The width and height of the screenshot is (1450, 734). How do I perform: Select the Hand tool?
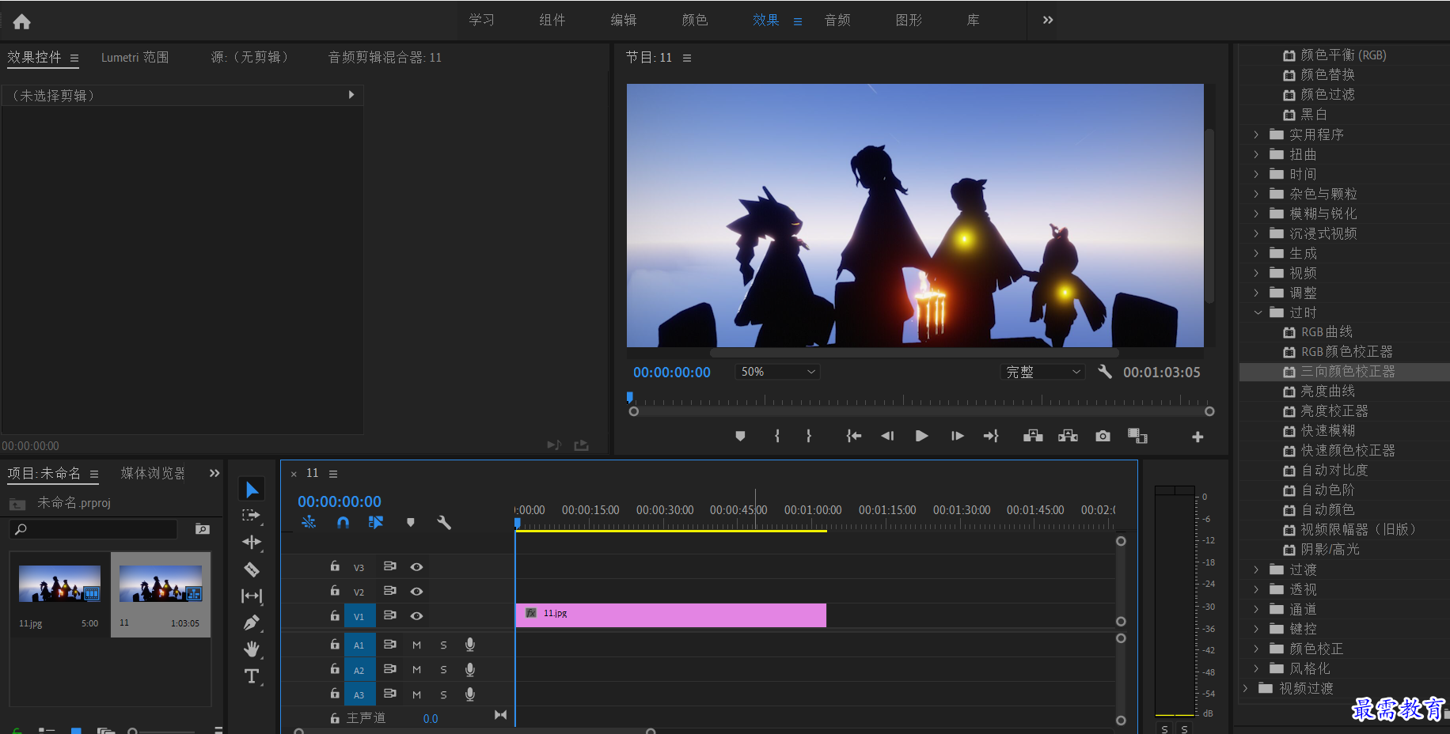(252, 649)
